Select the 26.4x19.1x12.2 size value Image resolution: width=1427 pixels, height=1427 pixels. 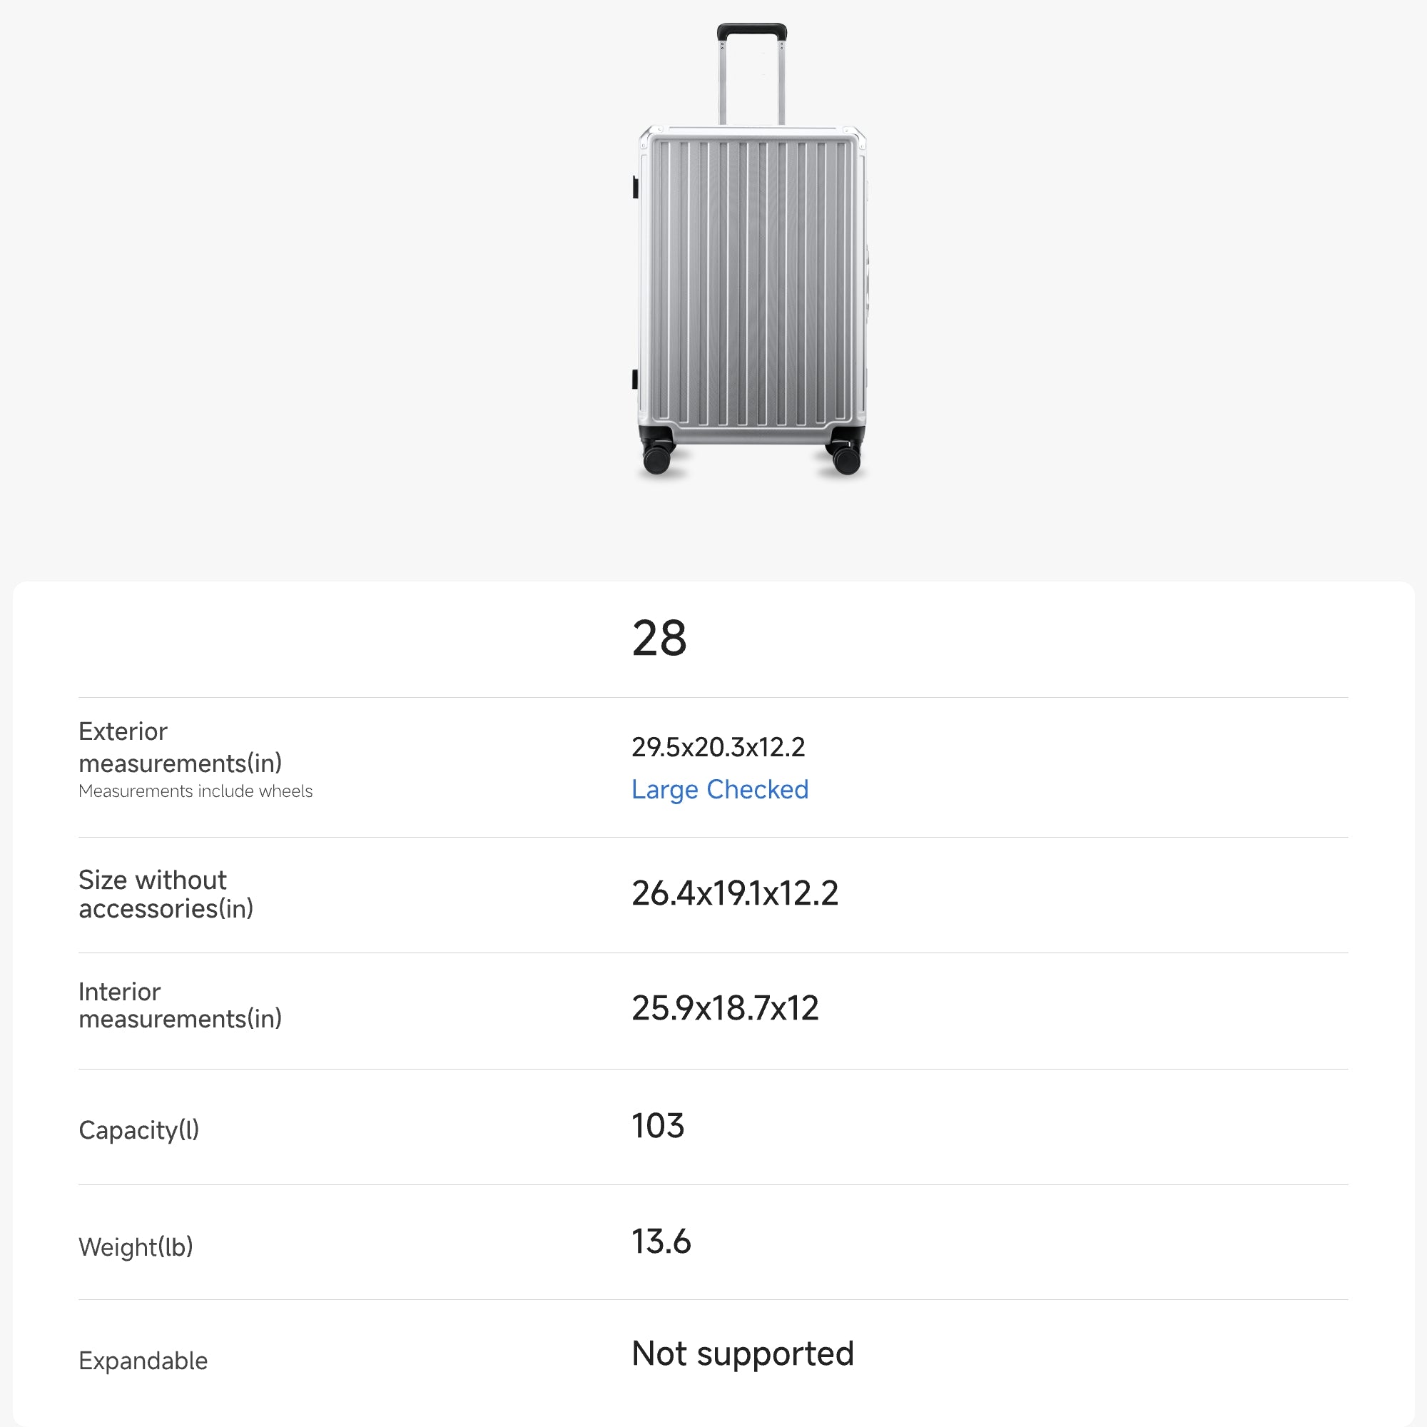pyautogui.click(x=734, y=894)
